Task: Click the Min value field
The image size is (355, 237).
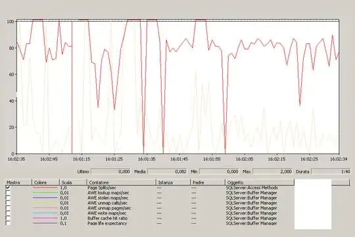Action: point(219,171)
